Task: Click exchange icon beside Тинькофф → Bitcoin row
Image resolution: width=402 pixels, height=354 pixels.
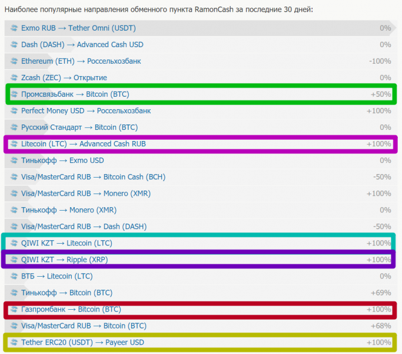Action: 14,293
